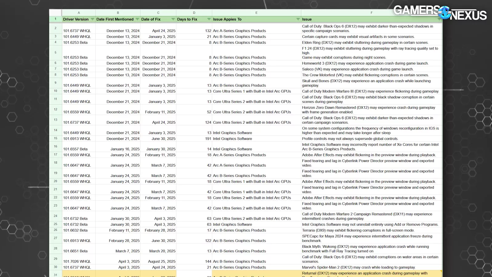Open the Issue column filter dropdown
This screenshot has width=492, height=277.
[x=439, y=19]
